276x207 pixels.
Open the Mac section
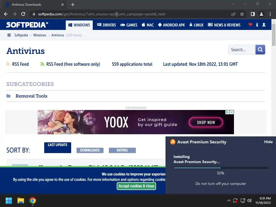pyautogui.click(x=148, y=25)
